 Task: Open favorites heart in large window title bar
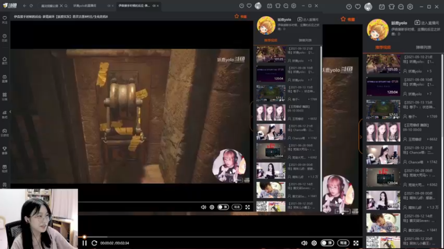(358, 7)
